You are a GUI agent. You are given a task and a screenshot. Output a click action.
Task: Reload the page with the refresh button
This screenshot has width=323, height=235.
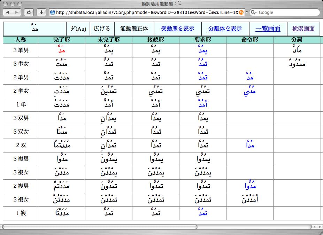tap(29, 12)
